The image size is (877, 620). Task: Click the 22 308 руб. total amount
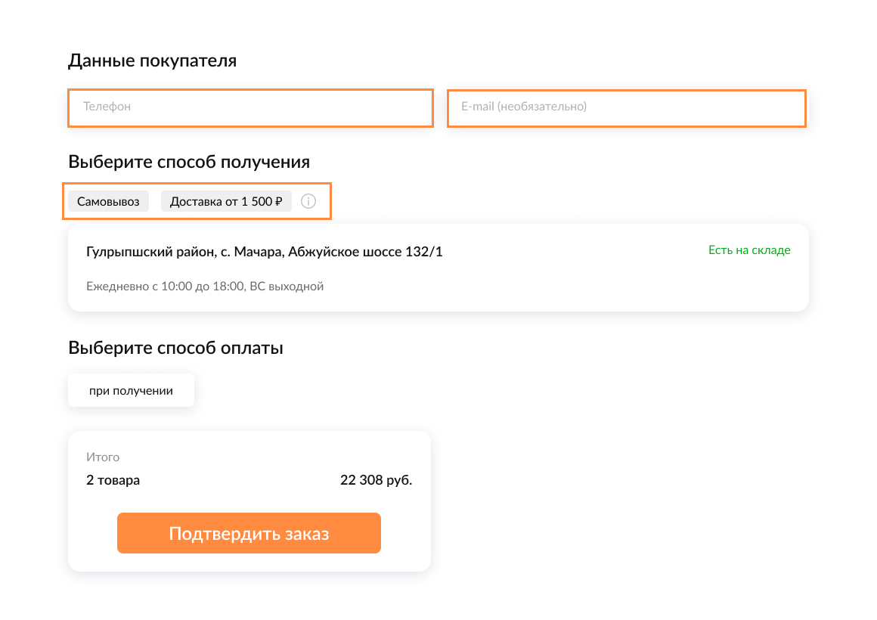(x=376, y=480)
